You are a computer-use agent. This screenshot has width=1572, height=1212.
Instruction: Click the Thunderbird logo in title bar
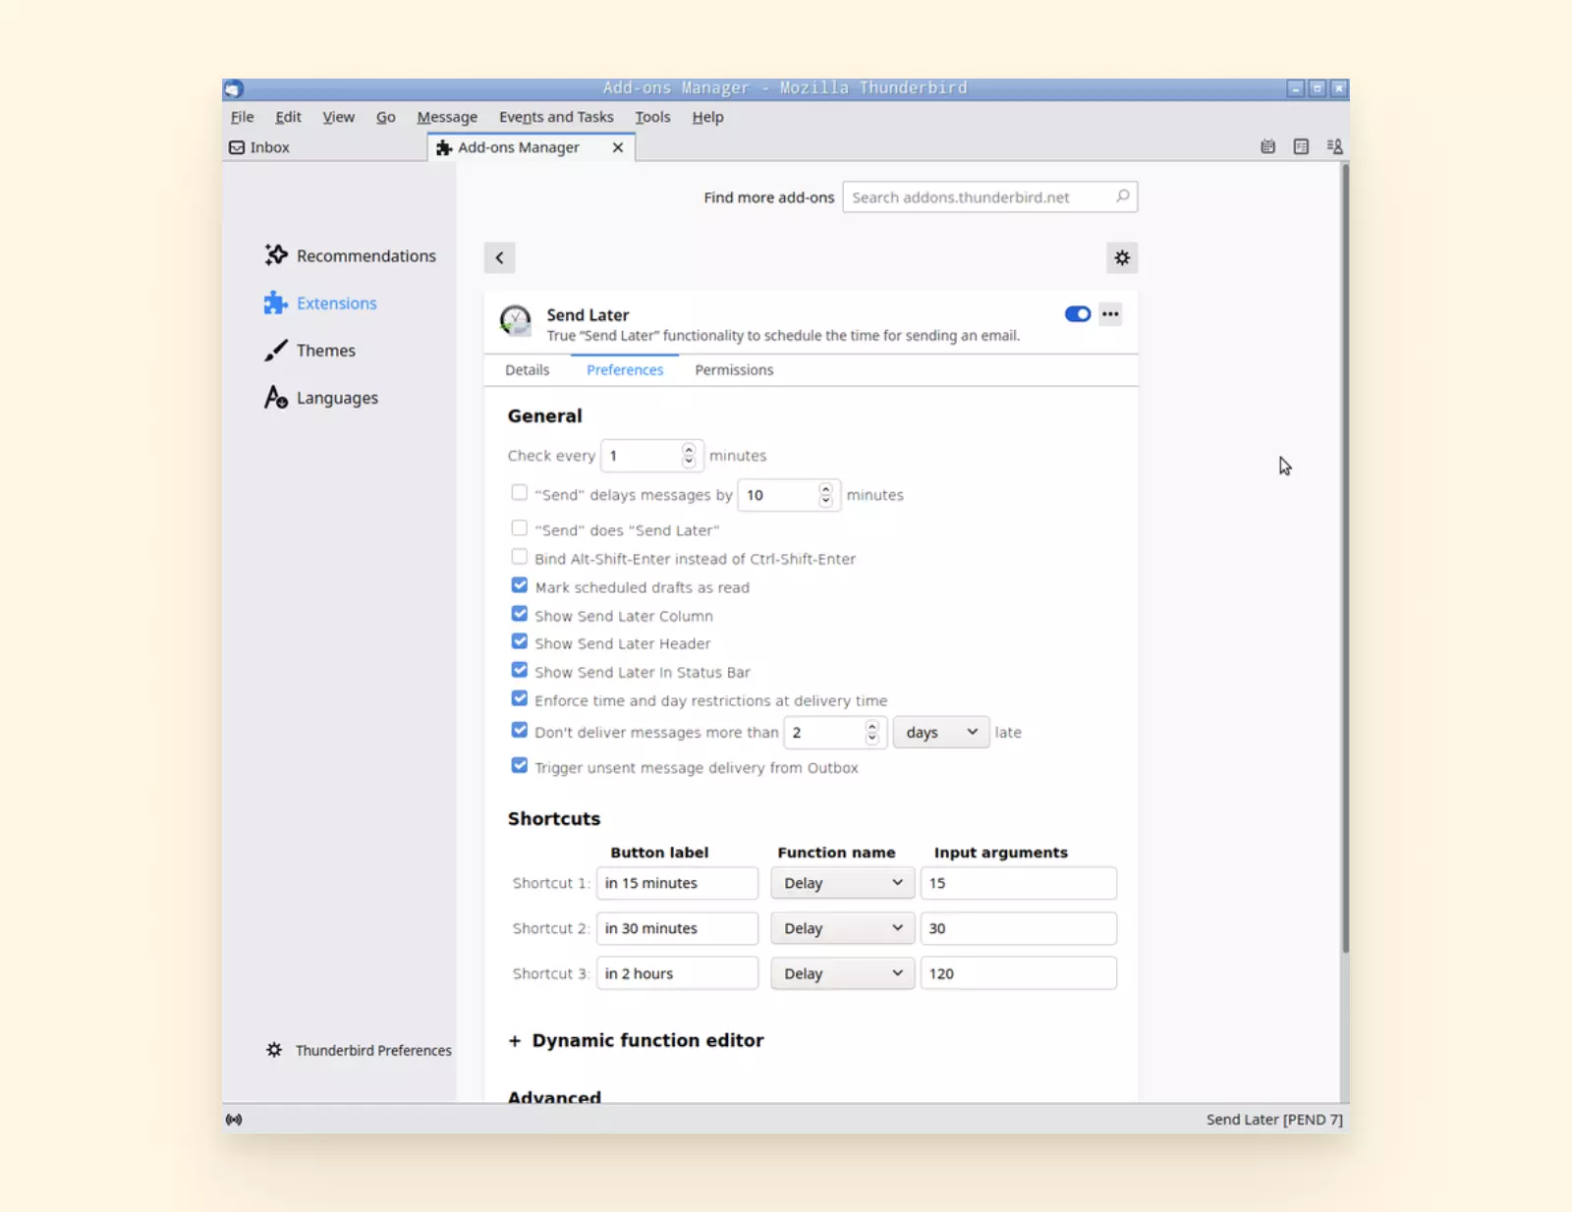tap(233, 88)
